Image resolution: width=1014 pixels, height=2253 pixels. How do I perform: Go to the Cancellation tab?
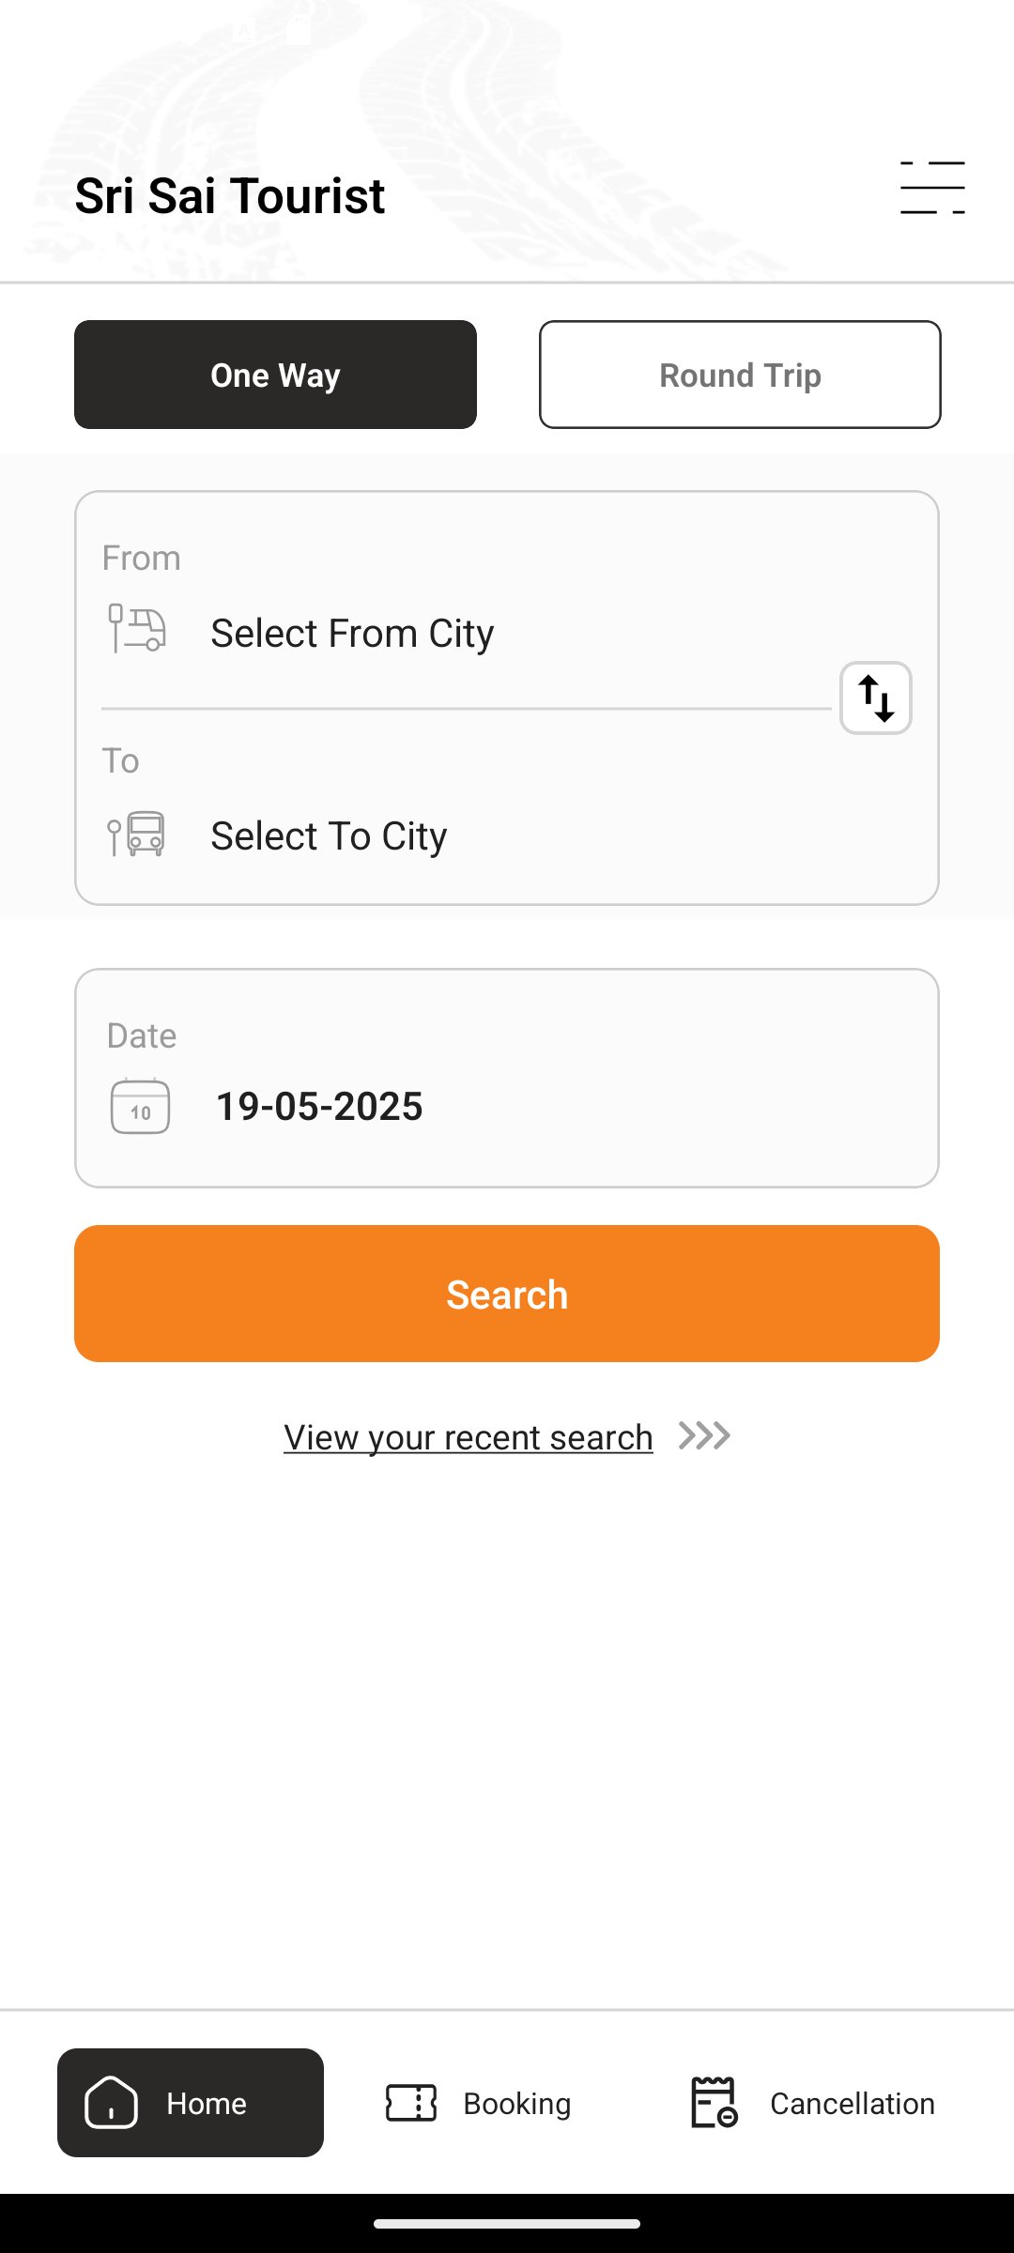click(x=852, y=2104)
